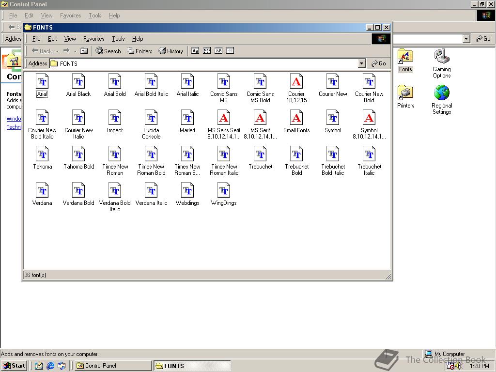Click inside the FONTS address field

[204, 63]
